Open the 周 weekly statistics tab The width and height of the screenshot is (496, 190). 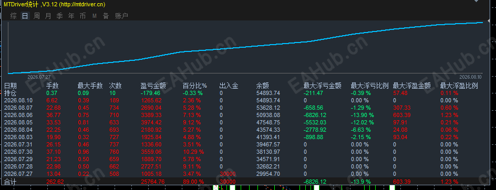37,16
